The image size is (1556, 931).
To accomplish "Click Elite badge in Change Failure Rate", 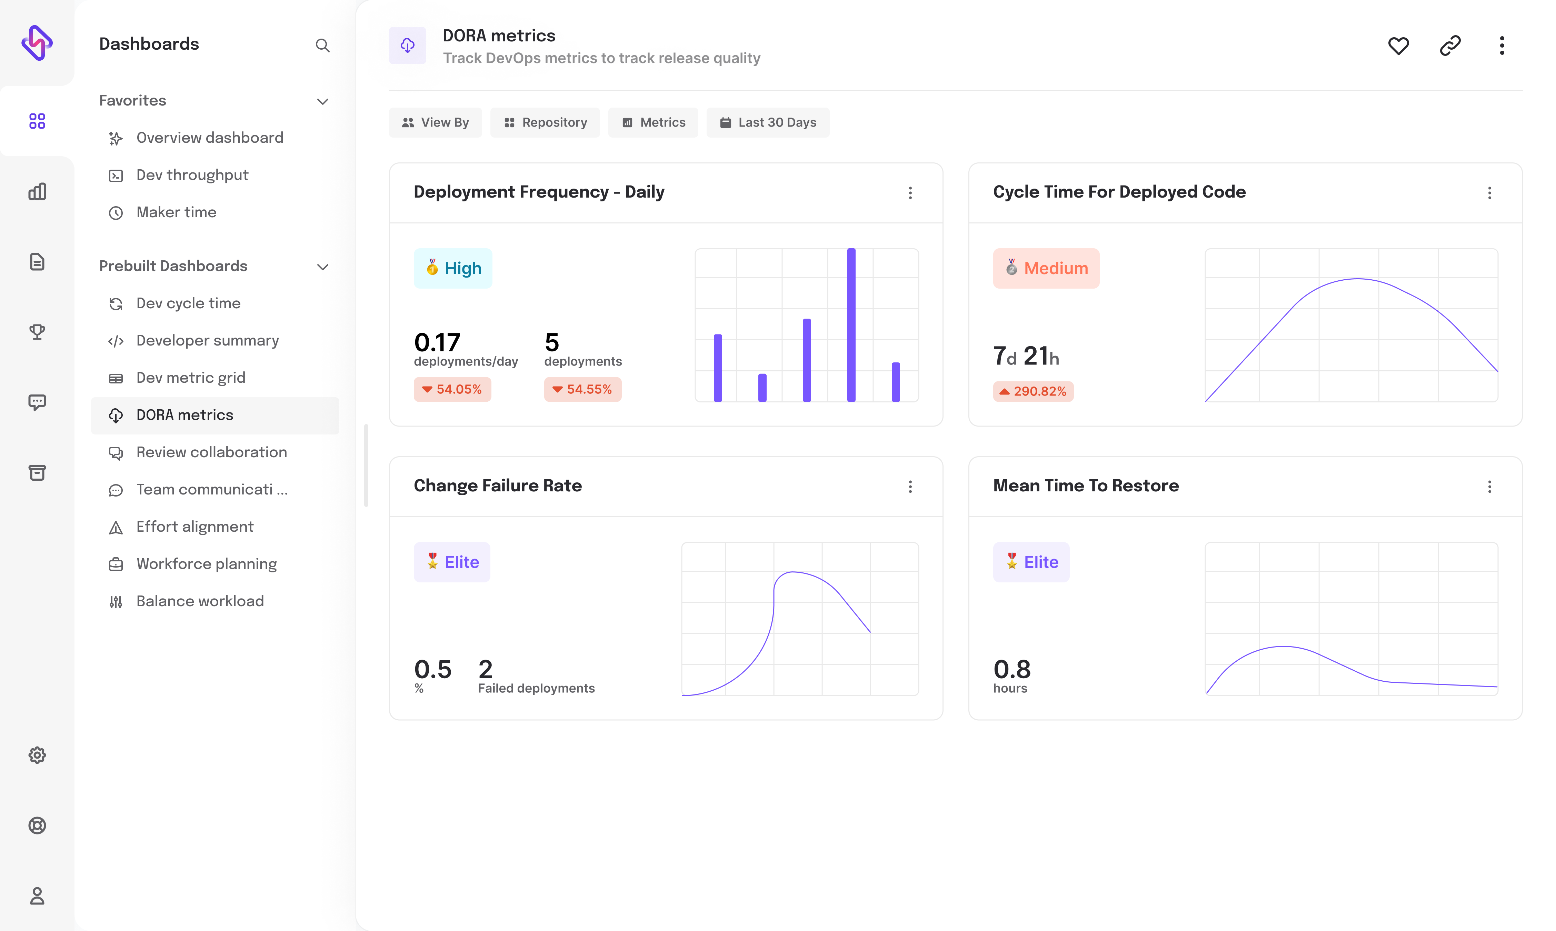I will coord(452,561).
